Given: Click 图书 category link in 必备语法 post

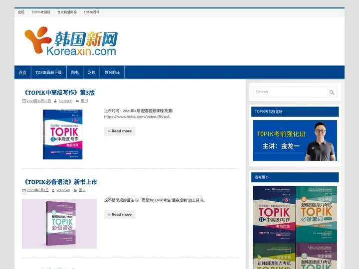Looking at the screenshot, I should [x=82, y=190].
